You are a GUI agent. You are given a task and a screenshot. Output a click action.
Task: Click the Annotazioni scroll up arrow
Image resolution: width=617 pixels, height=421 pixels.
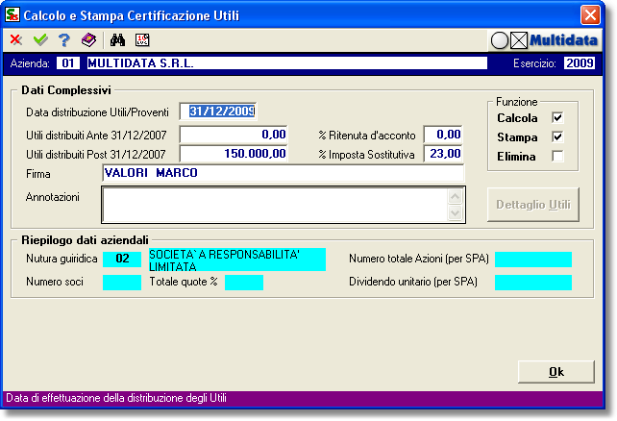(x=455, y=197)
